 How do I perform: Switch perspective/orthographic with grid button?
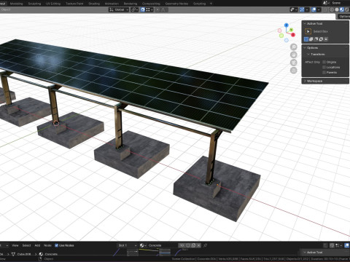[294, 71]
